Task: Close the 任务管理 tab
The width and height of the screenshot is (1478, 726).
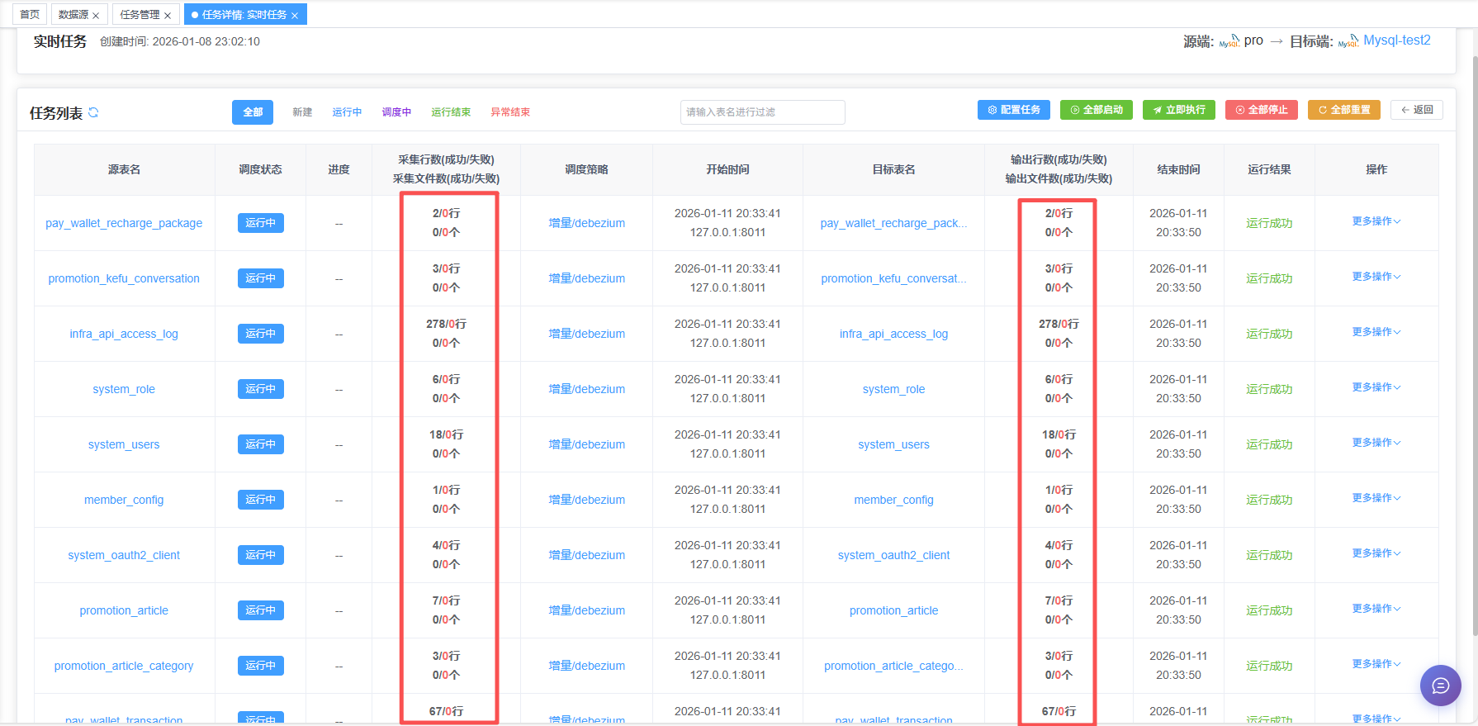Action: (168, 16)
